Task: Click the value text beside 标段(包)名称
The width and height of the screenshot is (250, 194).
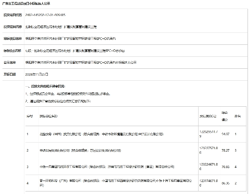Action: point(75,51)
